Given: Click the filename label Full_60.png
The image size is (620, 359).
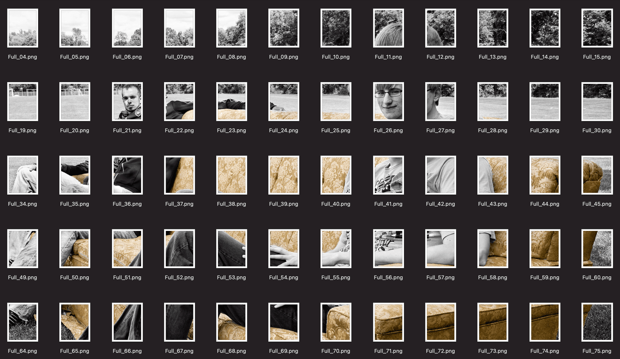Looking at the screenshot, I should point(597,277).
